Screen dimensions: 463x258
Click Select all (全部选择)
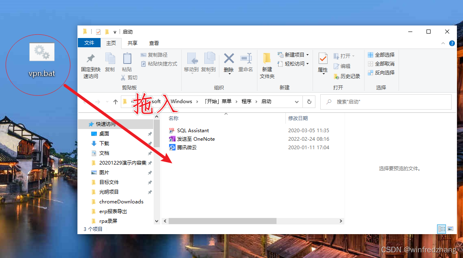pos(381,55)
